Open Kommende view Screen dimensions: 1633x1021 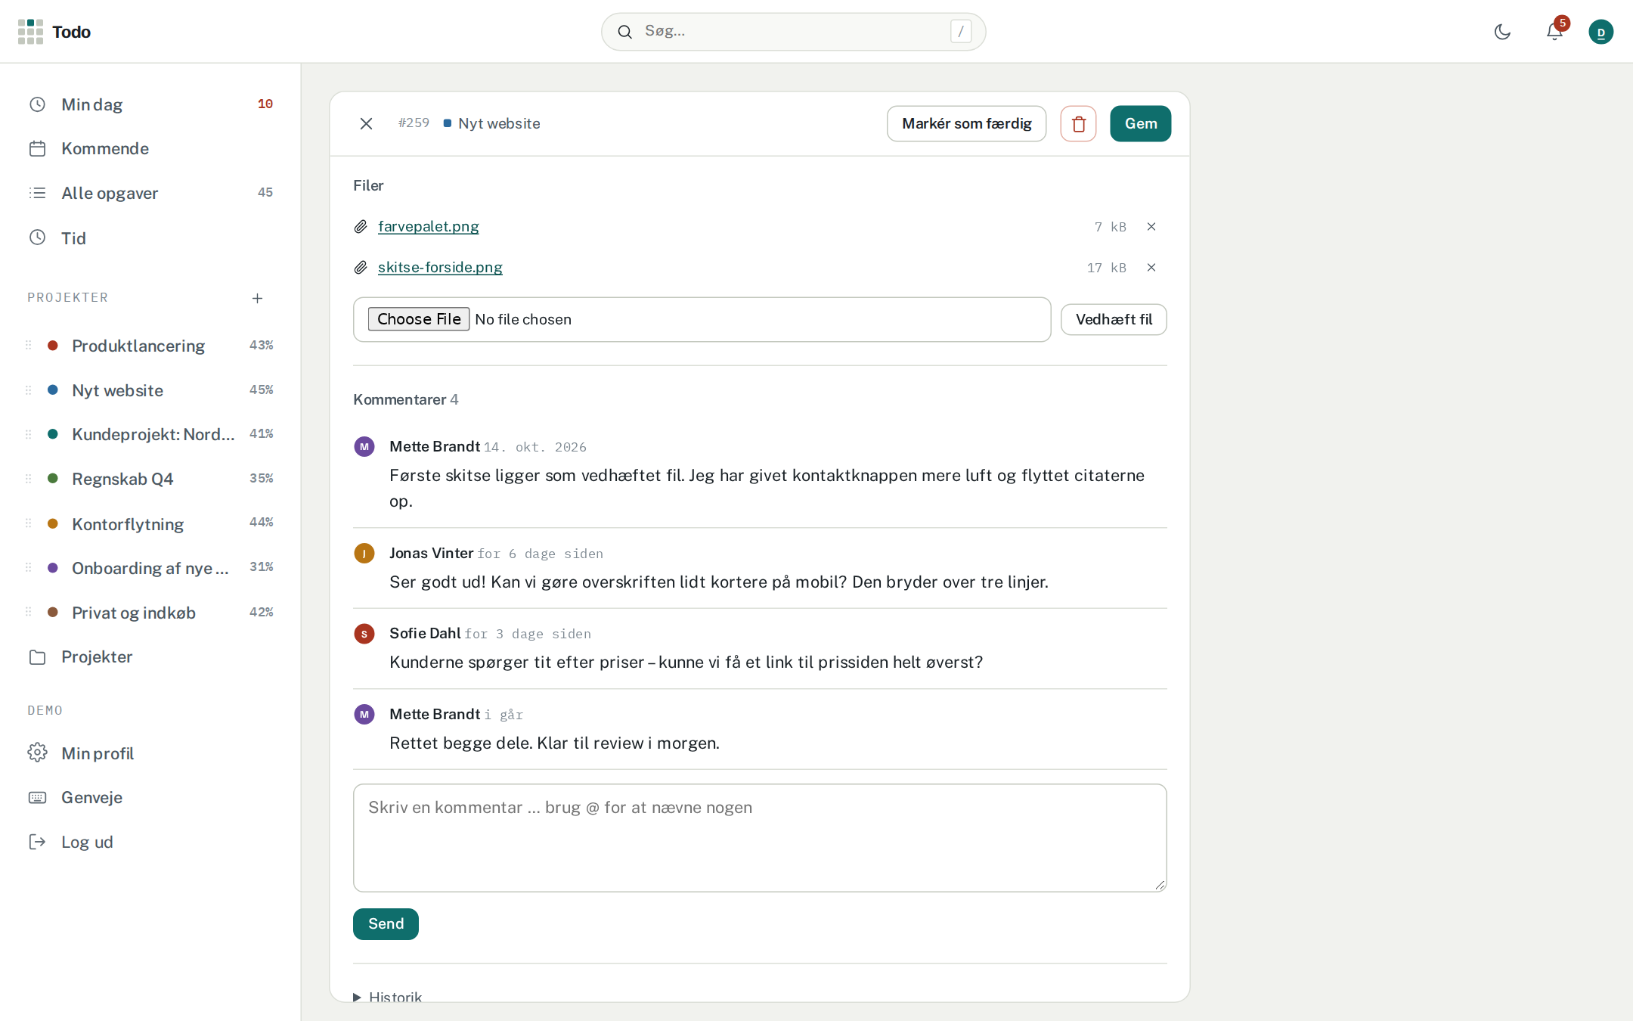click(x=150, y=148)
